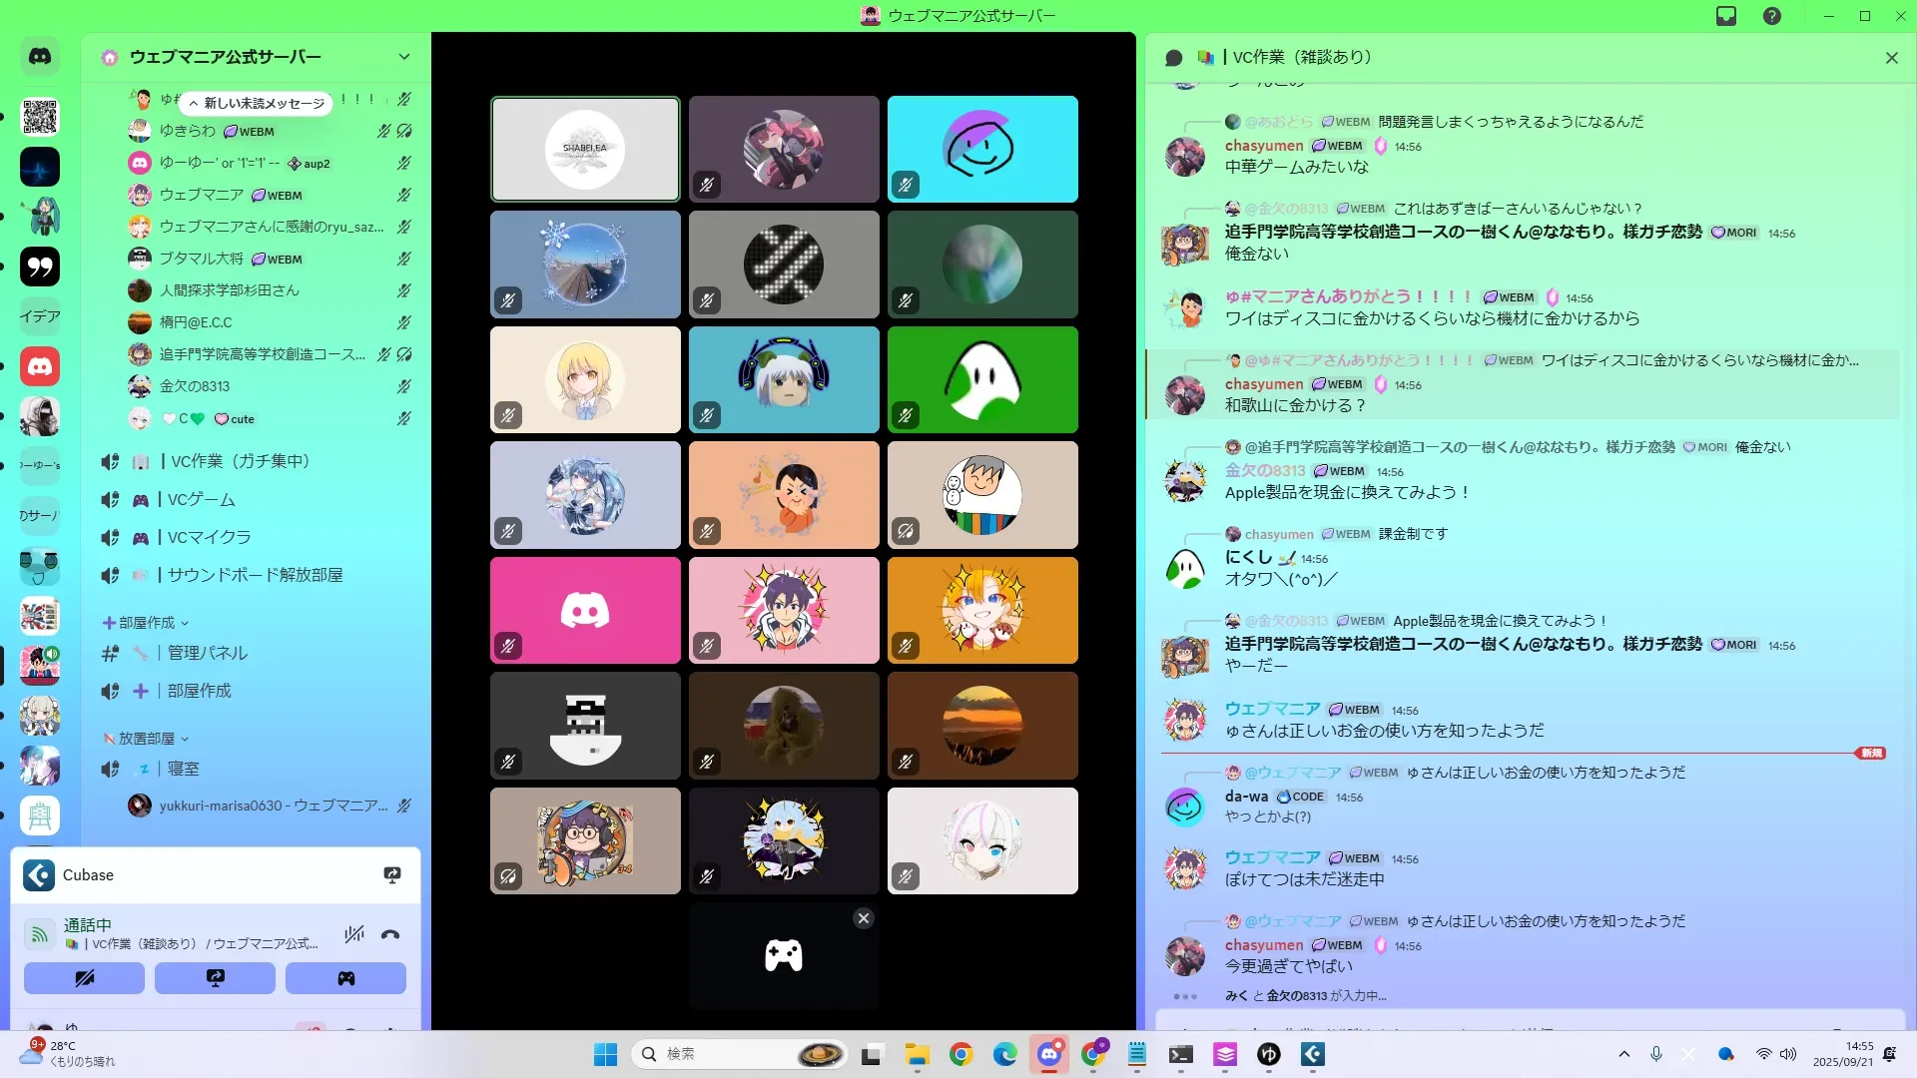The height and width of the screenshot is (1078, 1917).
Task: Click the chasyumen username in chat
Action: [1264, 146]
